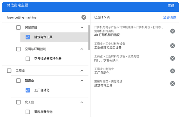Check the 房屋修缮 checkbox
Viewport: 181px width, 120px height.
tap(18, 28)
